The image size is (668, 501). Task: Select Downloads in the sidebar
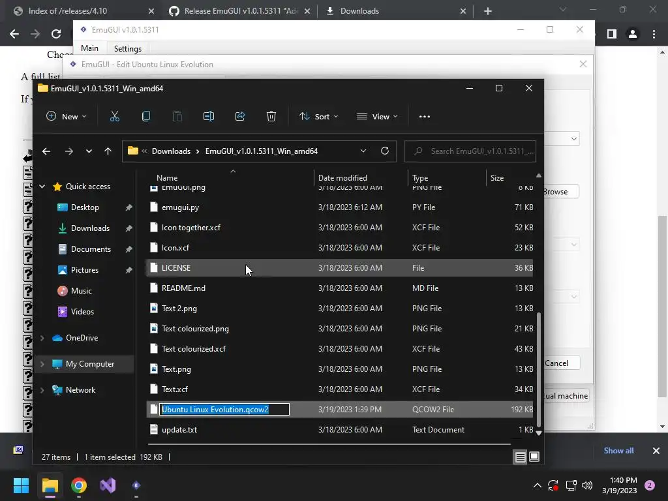click(90, 228)
